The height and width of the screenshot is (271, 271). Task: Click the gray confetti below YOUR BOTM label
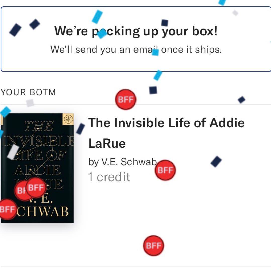[30, 103]
